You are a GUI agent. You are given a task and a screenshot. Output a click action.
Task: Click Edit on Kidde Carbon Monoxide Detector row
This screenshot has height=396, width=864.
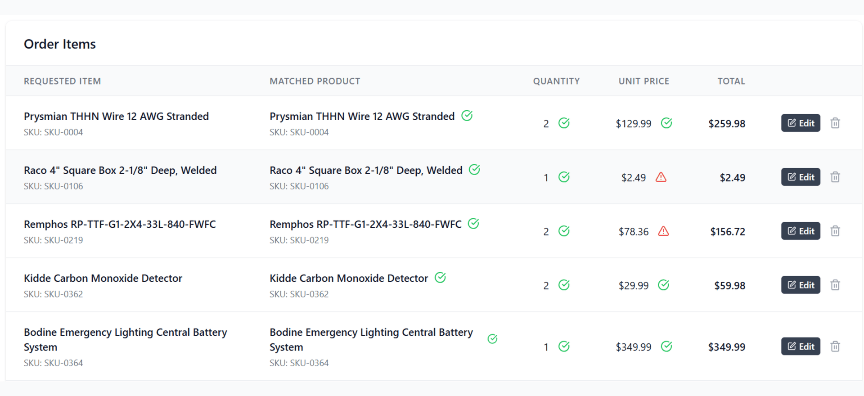pos(801,285)
